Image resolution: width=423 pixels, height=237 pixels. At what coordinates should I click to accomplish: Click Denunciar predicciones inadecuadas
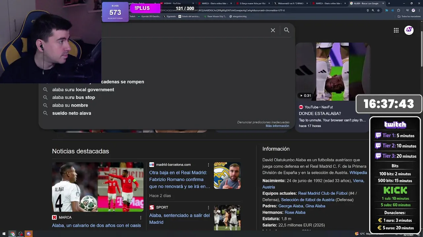(x=263, y=122)
